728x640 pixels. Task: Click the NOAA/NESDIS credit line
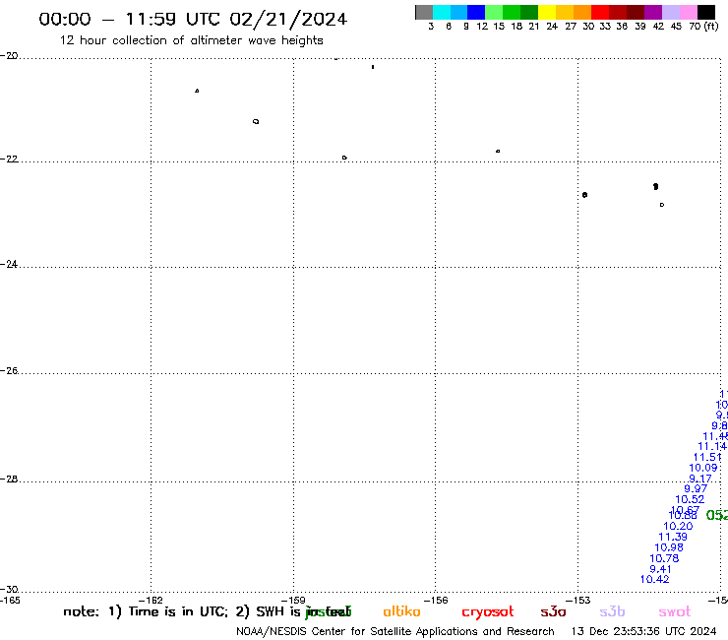pos(395,631)
